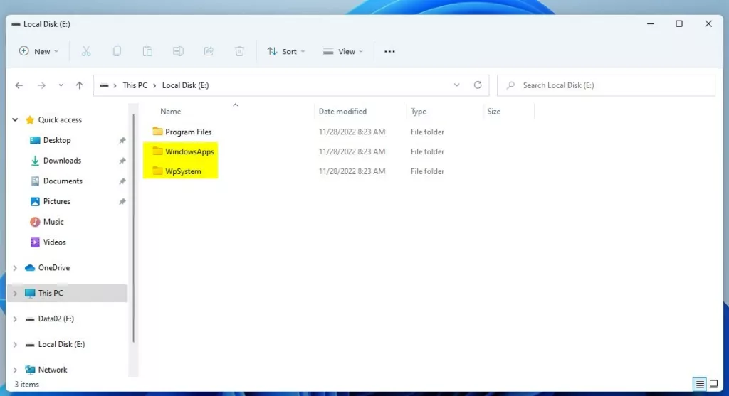Image resolution: width=729 pixels, height=396 pixels.
Task: Expand the This PC tree node
Action: coord(15,294)
